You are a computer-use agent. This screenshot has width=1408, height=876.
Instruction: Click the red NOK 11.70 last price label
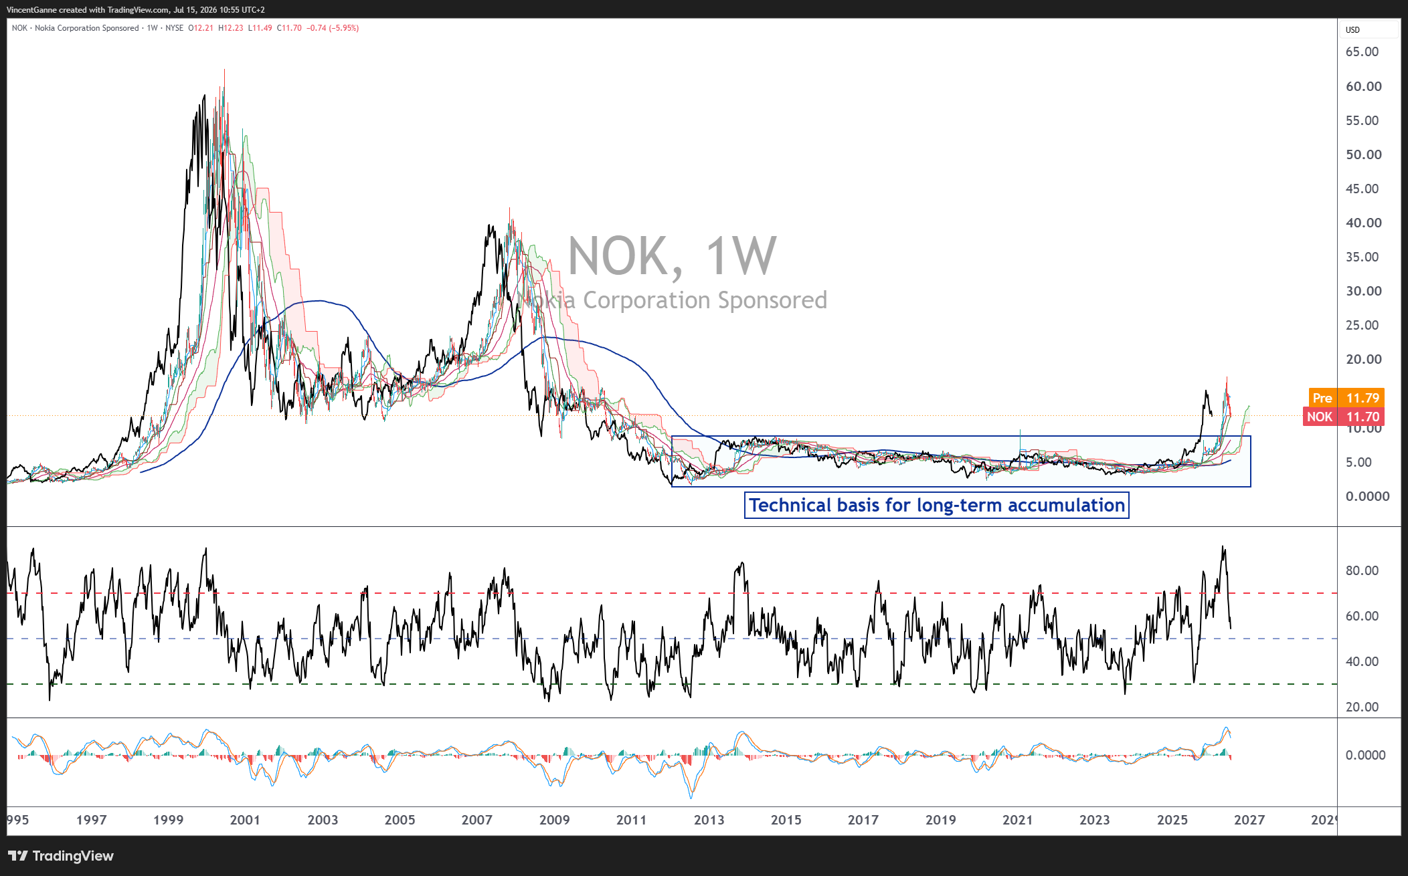coord(1343,417)
